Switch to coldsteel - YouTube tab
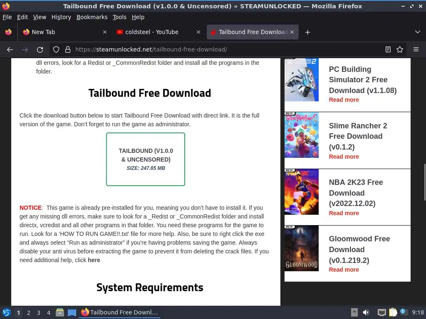 coord(159,32)
